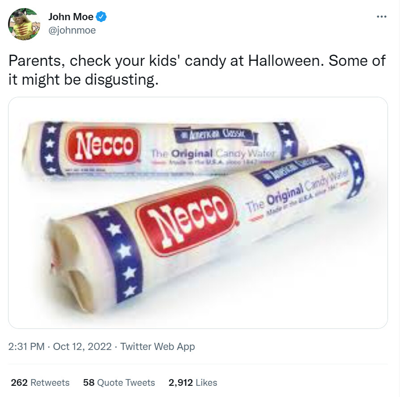View the 262 Retweets list

(x=40, y=383)
